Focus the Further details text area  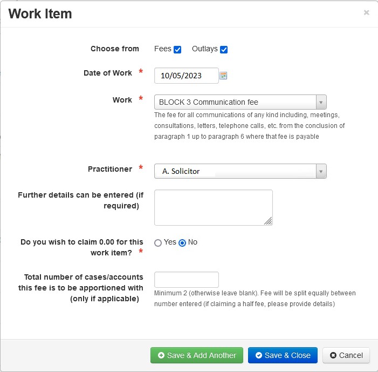(214, 208)
